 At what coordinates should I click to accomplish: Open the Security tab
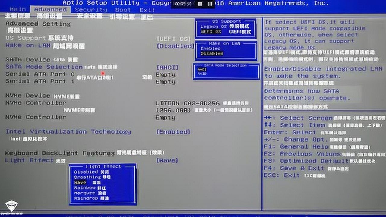[90, 9]
